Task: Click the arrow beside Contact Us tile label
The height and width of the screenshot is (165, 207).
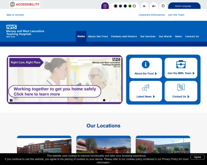Action: pyautogui.click(x=188, y=97)
